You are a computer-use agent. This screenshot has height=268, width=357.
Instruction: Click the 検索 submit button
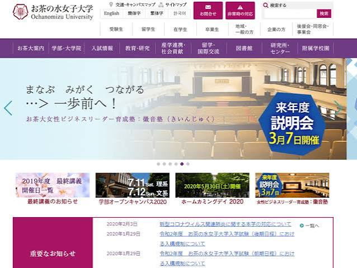point(324,13)
